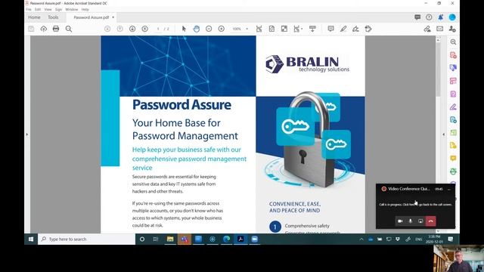Click the screen share button in call popup

[x=420, y=221]
